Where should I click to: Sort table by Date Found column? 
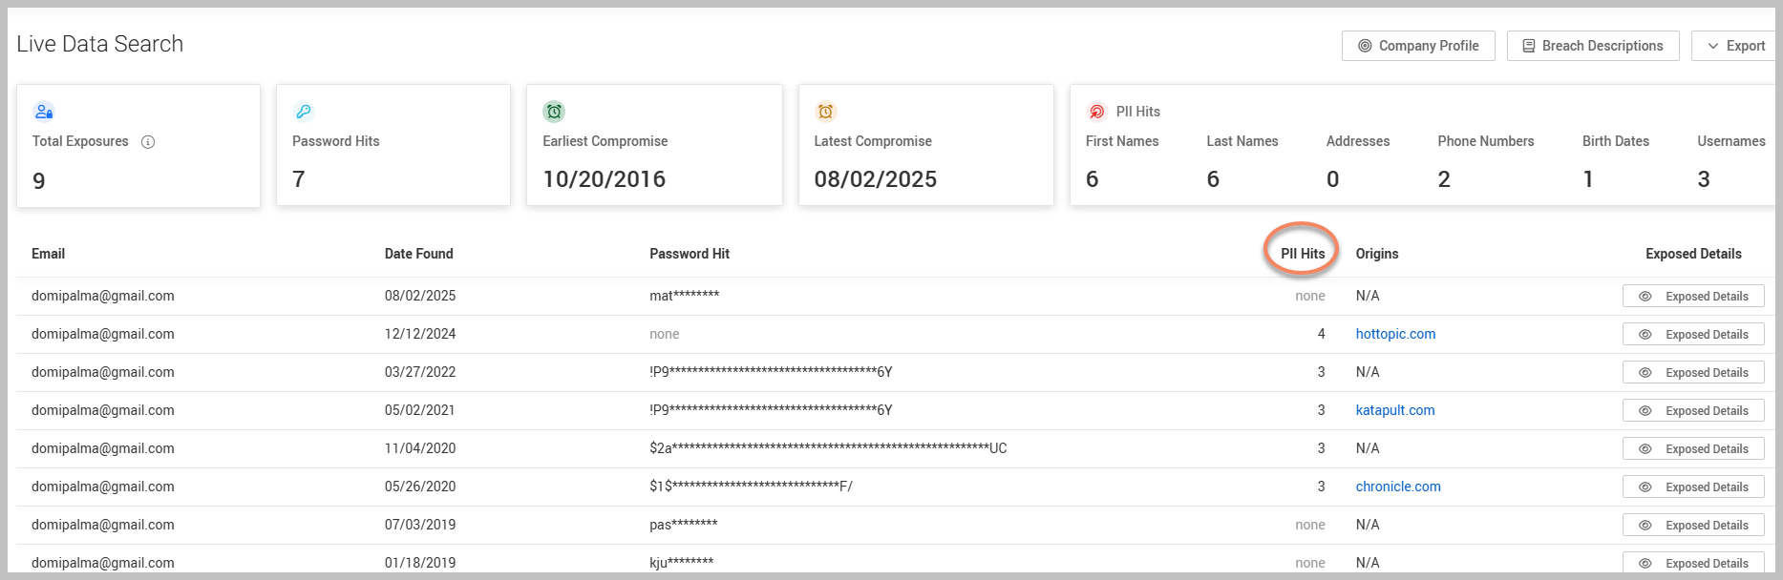(x=418, y=254)
